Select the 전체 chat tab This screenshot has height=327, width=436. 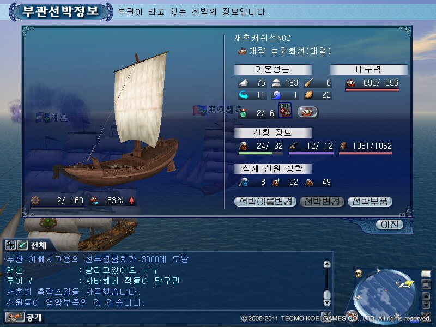pyautogui.click(x=38, y=245)
